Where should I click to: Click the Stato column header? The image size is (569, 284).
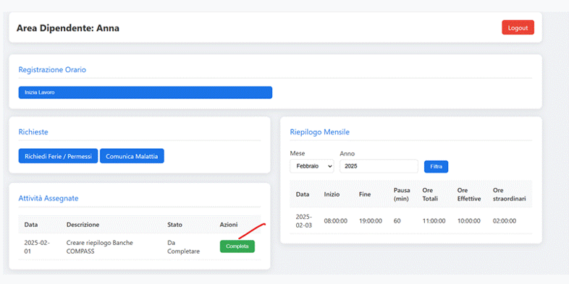[175, 225]
